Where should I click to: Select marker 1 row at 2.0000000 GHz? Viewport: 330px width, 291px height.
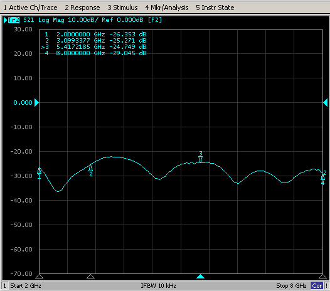click(x=95, y=34)
